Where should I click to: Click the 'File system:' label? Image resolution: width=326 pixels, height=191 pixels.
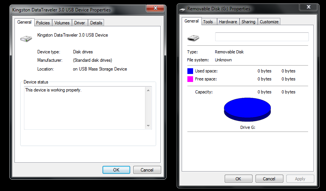[198, 60]
